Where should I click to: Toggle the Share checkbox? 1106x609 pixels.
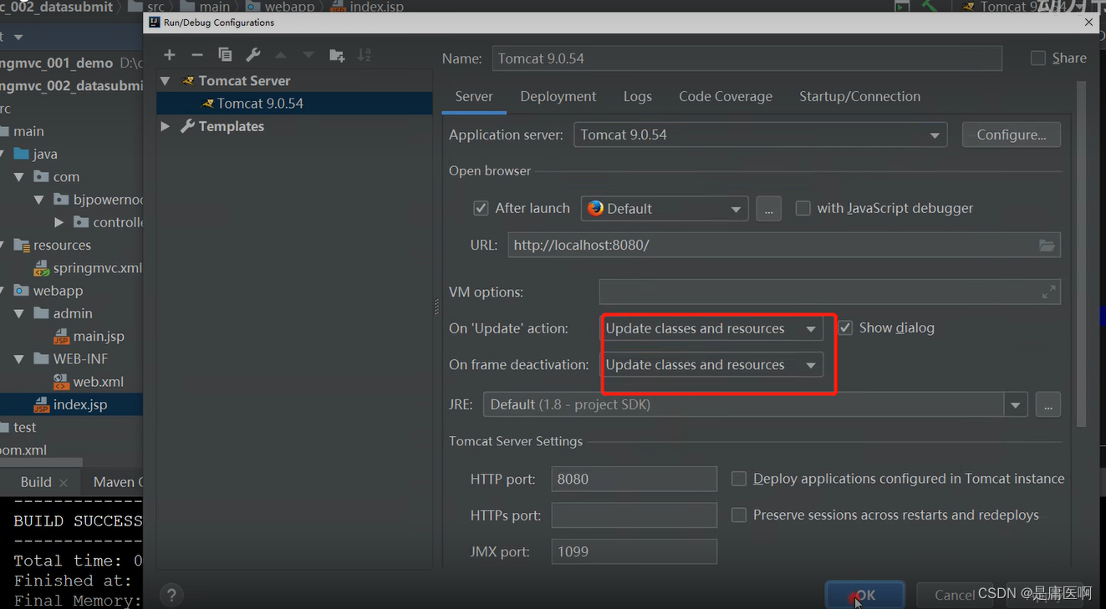pyautogui.click(x=1038, y=58)
